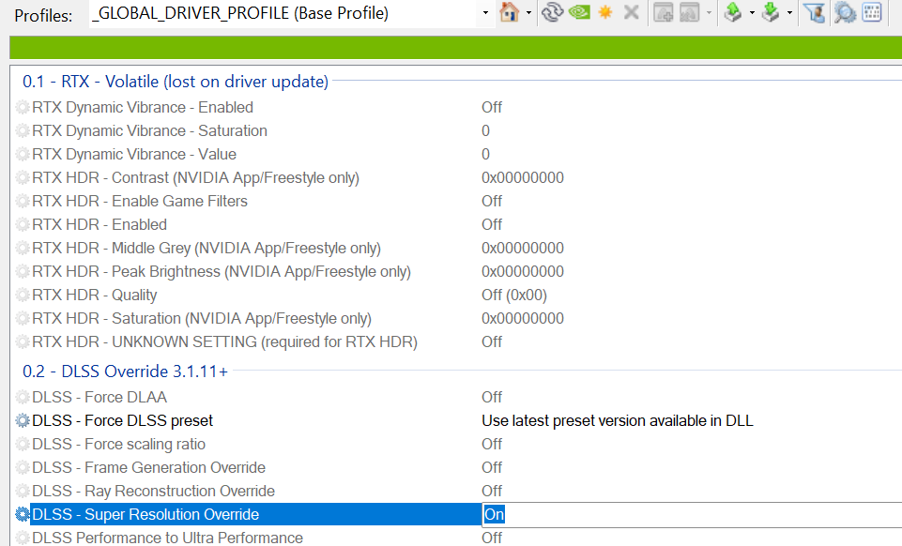The height and width of the screenshot is (546, 902).
Task: Click gear icon beside RTX HDR - Quality
Action: point(23,296)
